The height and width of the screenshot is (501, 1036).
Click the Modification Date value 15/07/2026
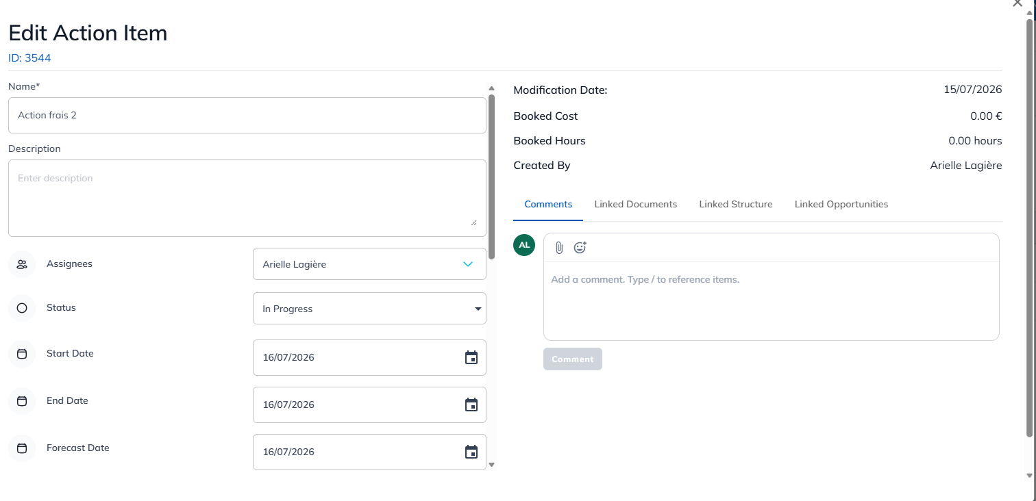point(972,90)
